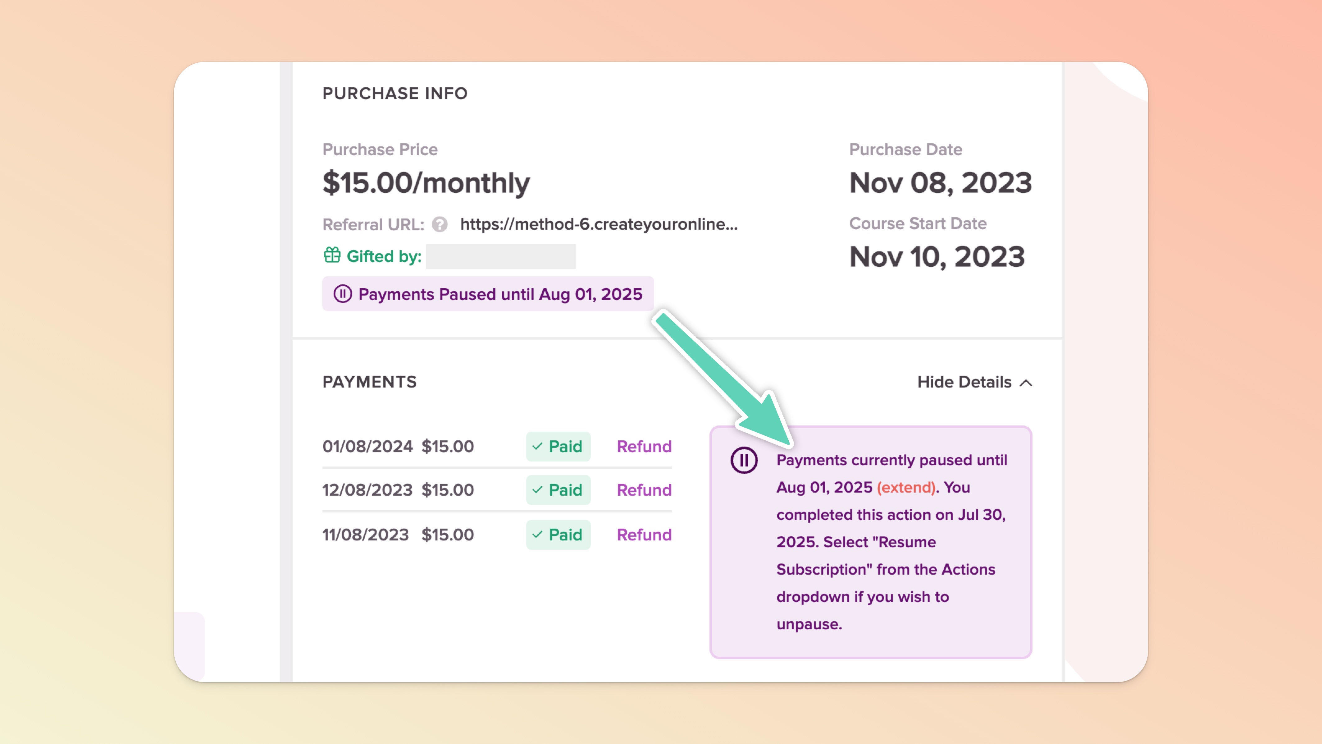Click the Paid checkmark for 01/08/2024
Screen dimensions: 1322x744
537,446
